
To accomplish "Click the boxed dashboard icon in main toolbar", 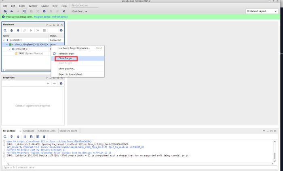I will click(25, 11).
